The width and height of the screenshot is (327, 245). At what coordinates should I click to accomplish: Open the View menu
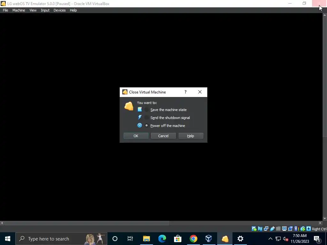tap(33, 10)
